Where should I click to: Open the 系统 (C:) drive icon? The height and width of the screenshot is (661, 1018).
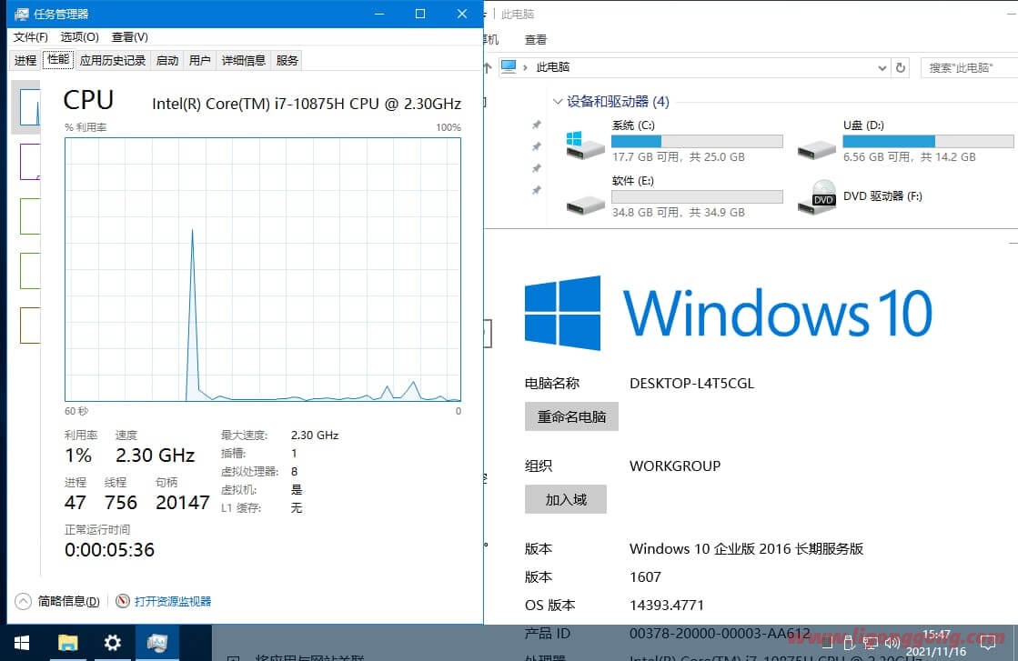584,144
